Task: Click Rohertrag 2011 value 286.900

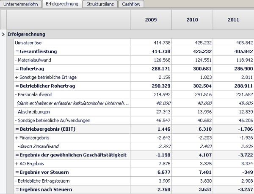Action: (x=243, y=69)
